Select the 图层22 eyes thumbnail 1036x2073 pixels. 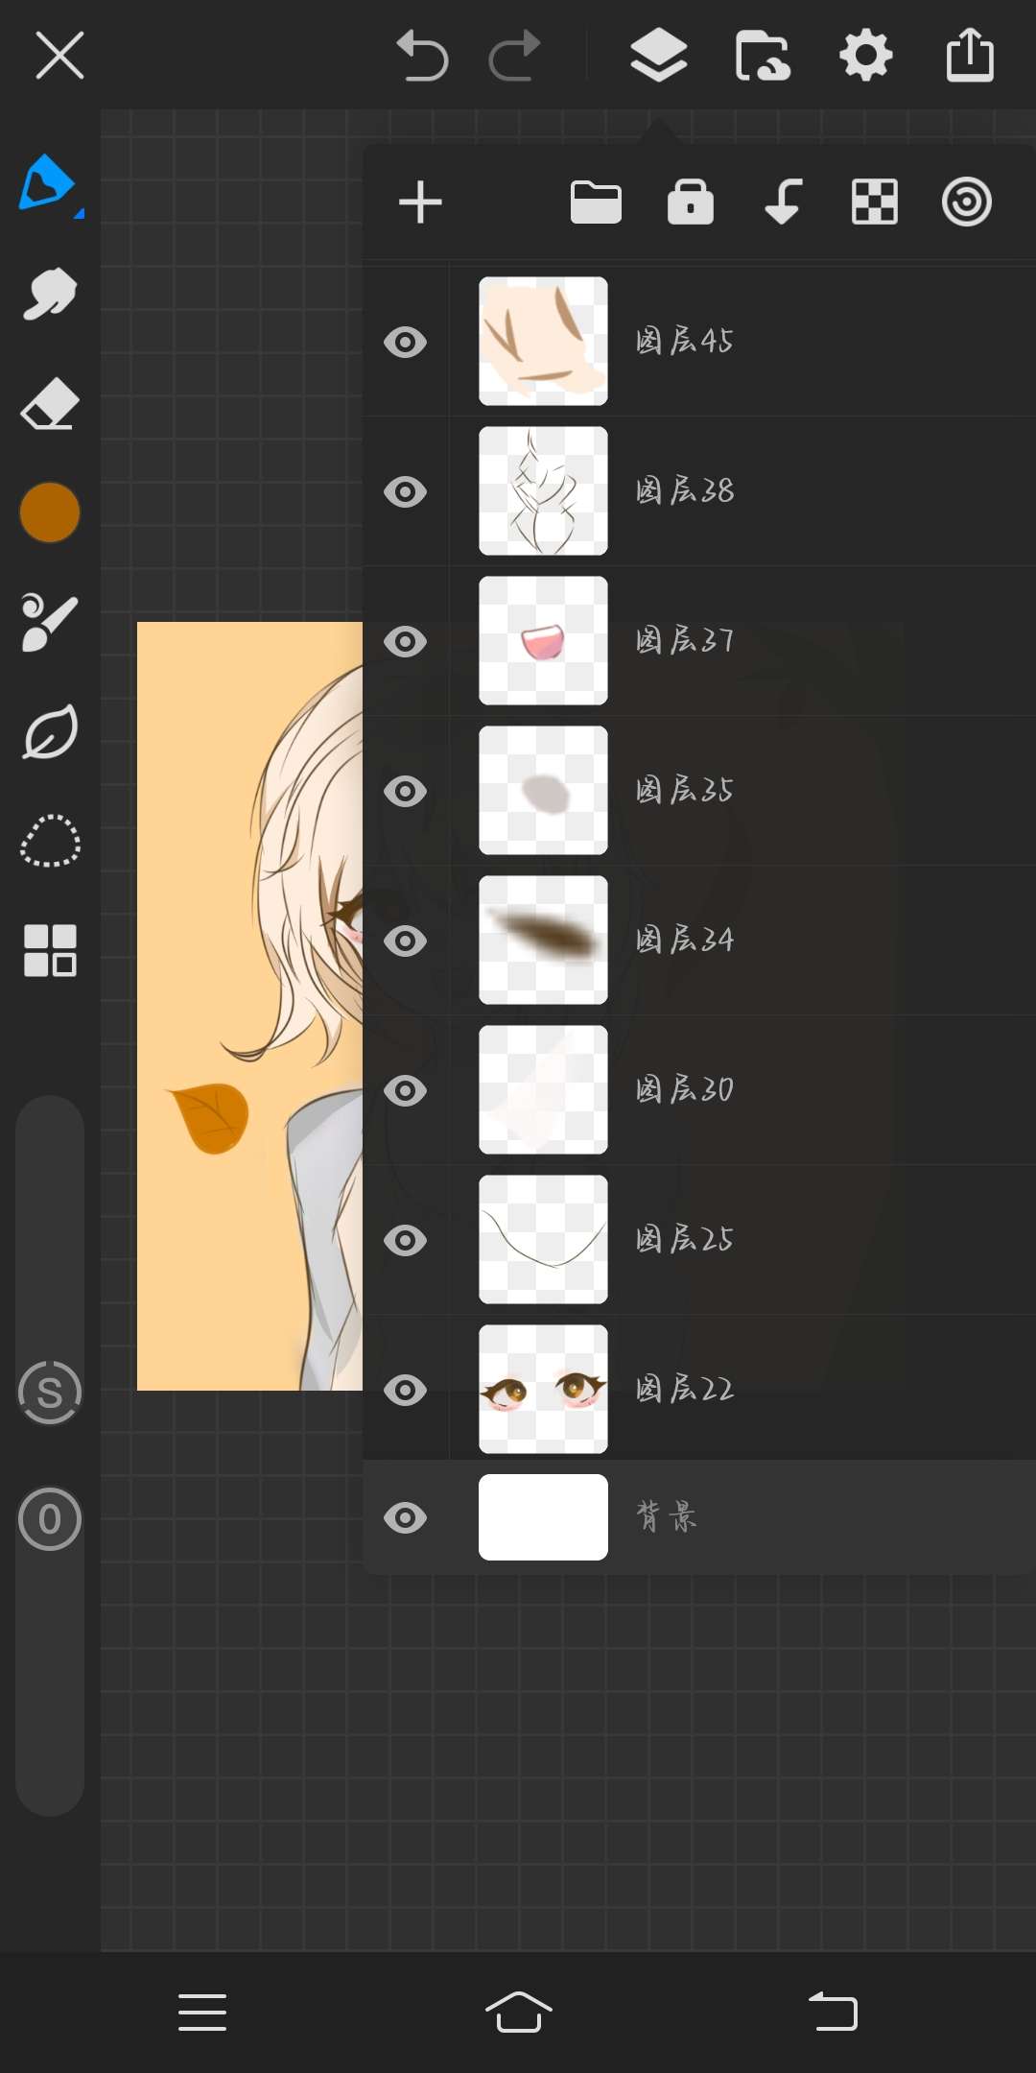click(x=543, y=1389)
